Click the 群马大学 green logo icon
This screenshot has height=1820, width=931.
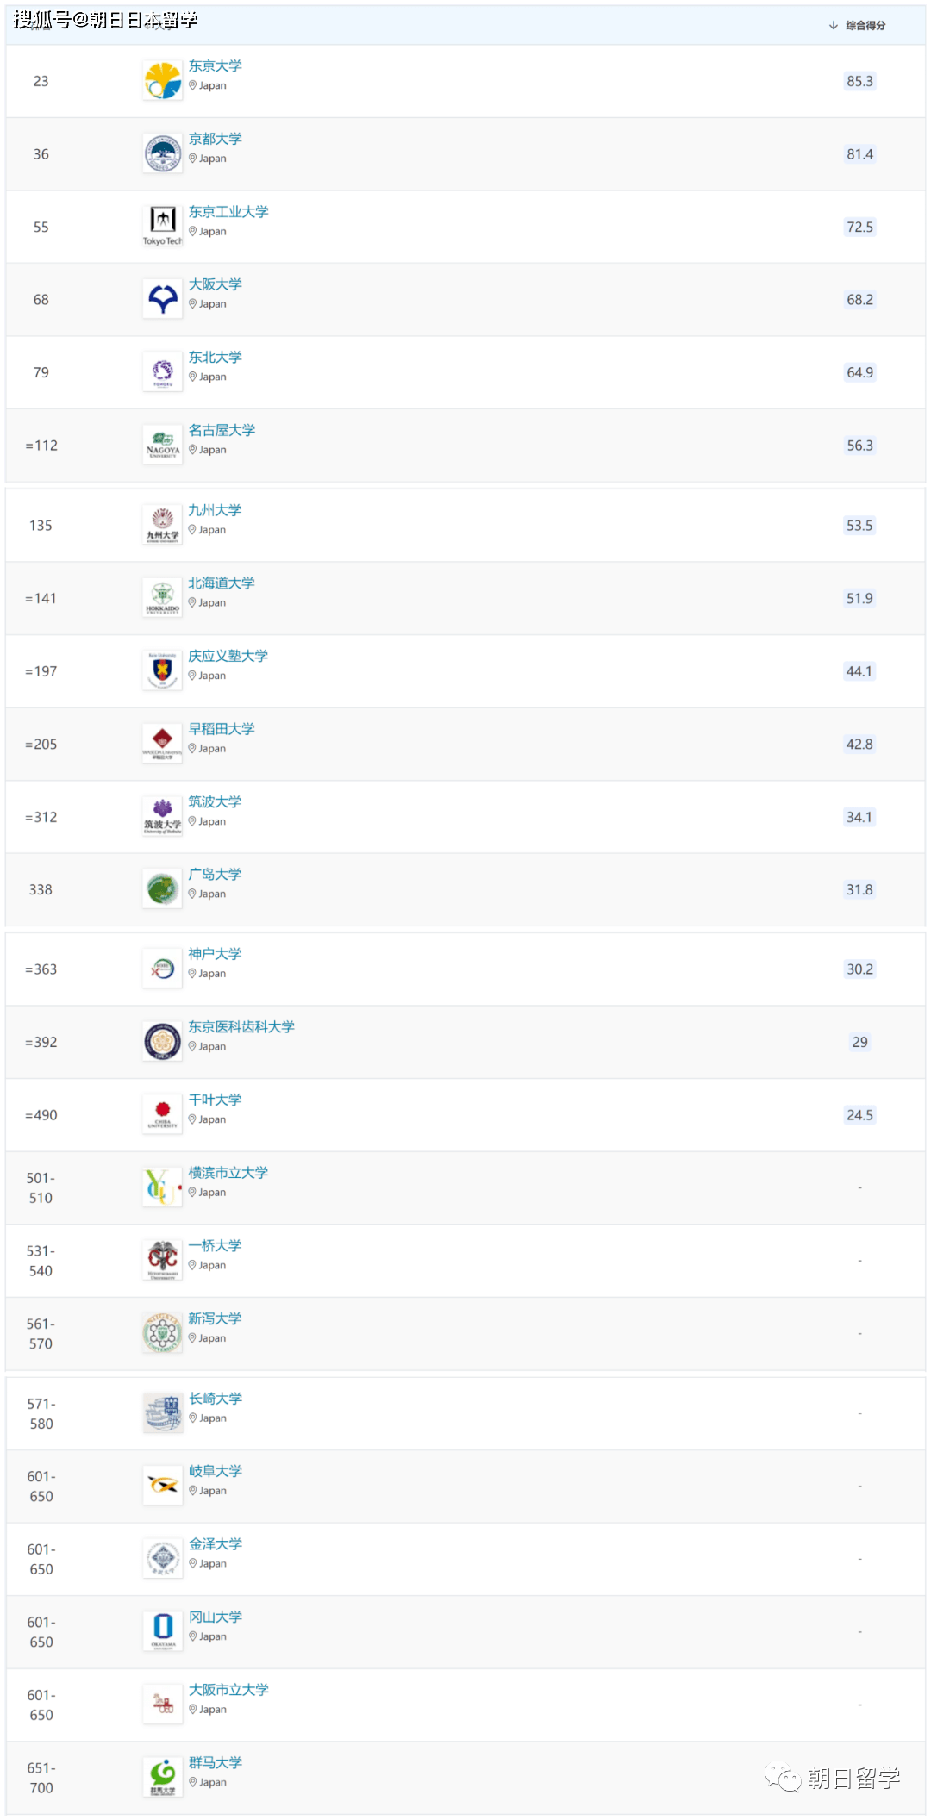click(163, 1776)
